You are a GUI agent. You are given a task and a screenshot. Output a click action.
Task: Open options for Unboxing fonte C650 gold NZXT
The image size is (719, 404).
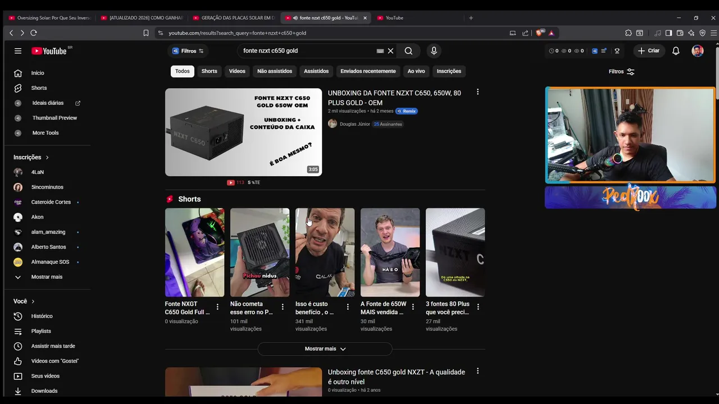pyautogui.click(x=477, y=371)
